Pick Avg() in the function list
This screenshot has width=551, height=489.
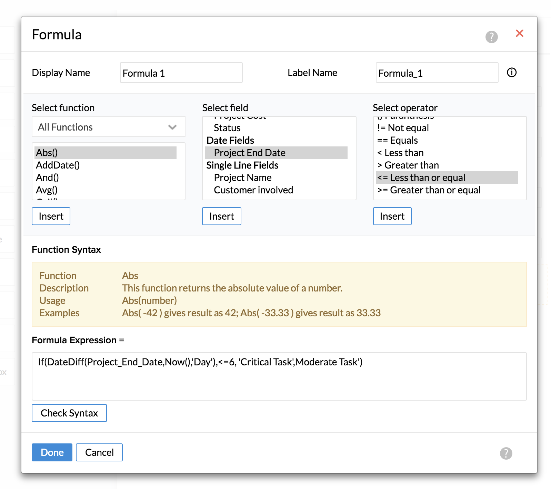47,190
